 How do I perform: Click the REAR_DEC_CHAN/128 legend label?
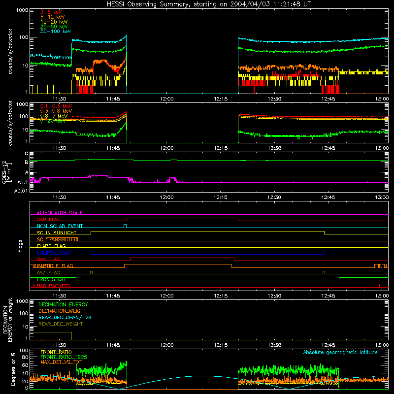coord(65,317)
